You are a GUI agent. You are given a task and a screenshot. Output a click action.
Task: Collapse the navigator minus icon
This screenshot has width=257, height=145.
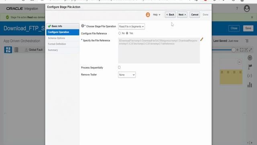tap(239, 62)
